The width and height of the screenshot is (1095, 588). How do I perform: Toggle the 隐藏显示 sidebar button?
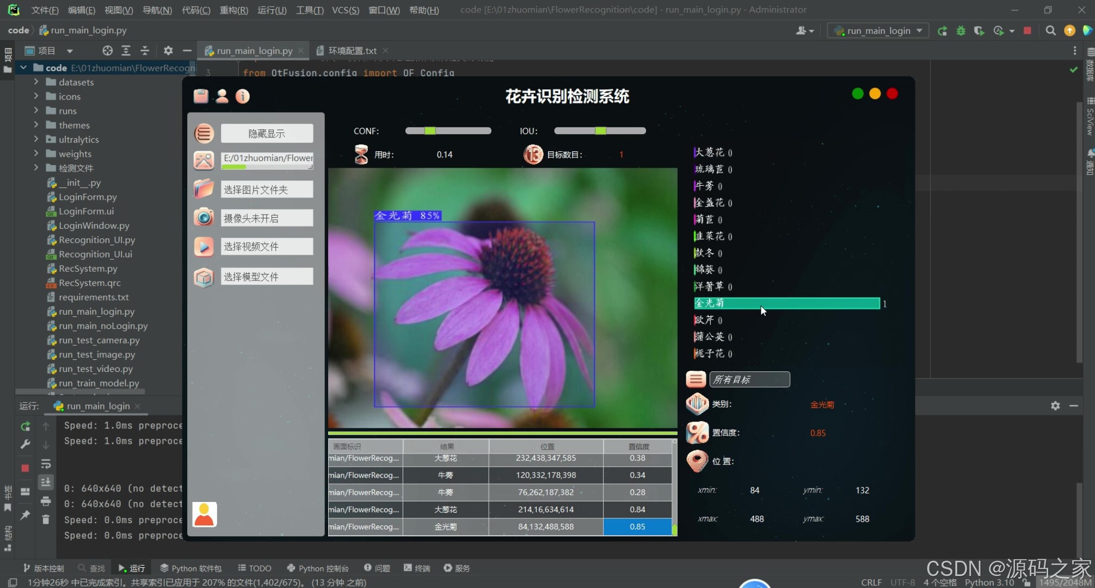point(267,133)
